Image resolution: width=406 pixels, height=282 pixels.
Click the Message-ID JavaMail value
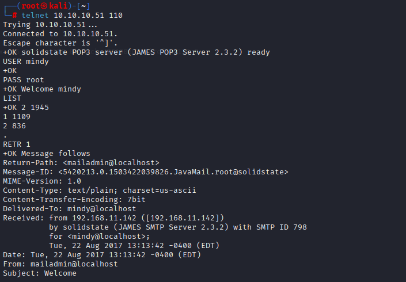tap(173, 172)
